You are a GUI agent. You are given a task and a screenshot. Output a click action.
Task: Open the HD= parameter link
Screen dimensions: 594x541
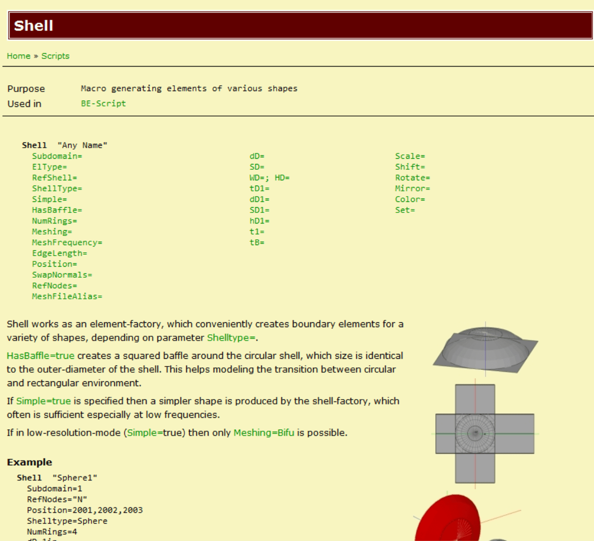tap(282, 178)
